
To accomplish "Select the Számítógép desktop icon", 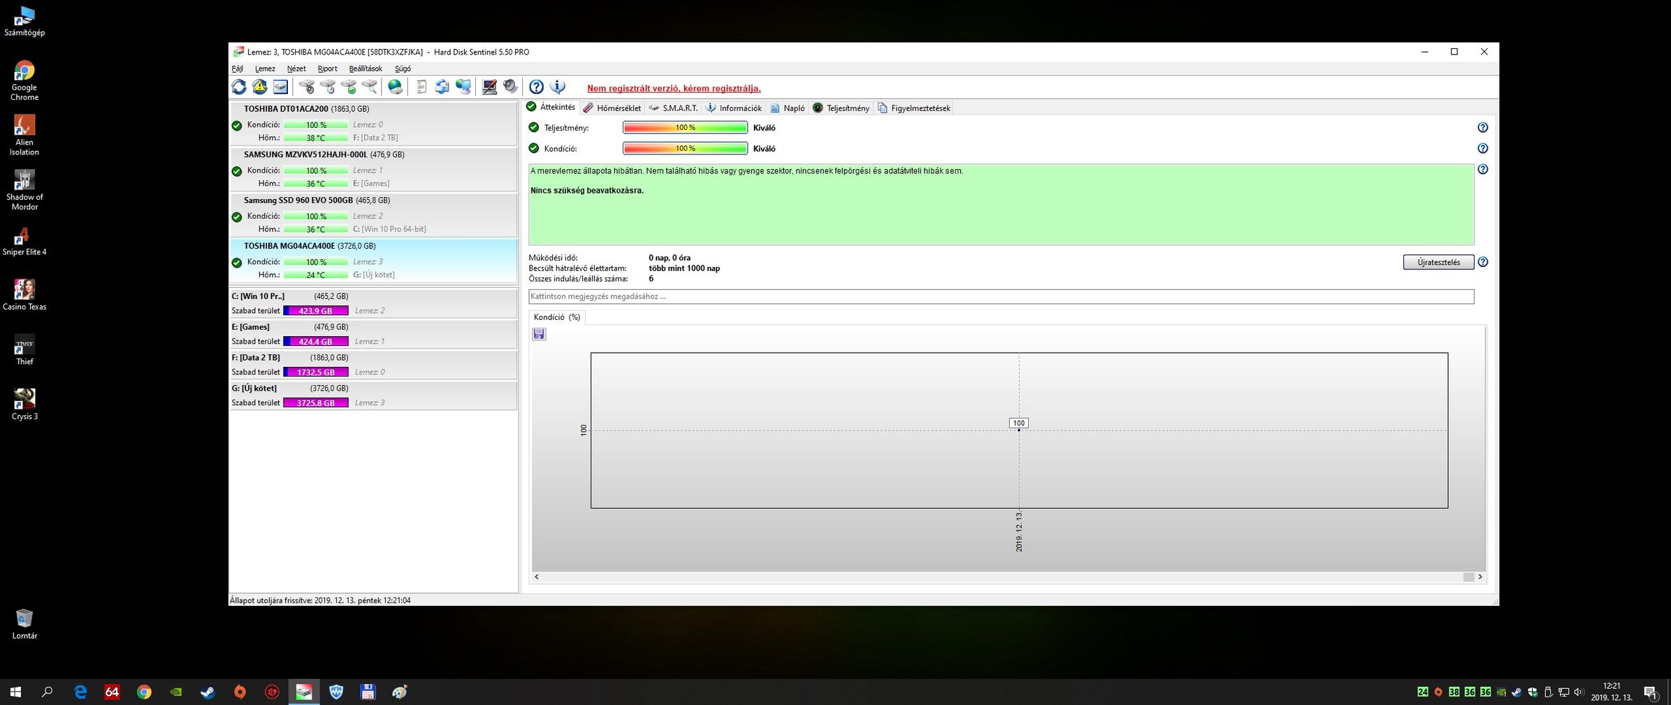I will click(x=24, y=21).
